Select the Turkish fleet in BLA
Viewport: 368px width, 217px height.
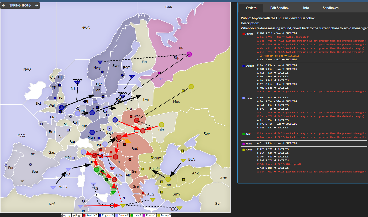[183, 160]
